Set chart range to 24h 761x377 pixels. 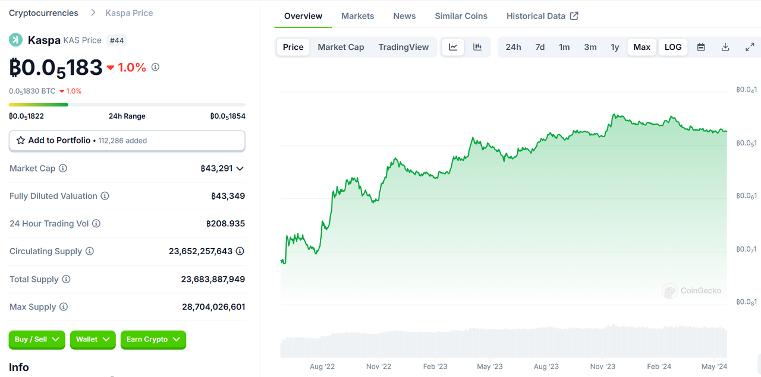point(514,47)
